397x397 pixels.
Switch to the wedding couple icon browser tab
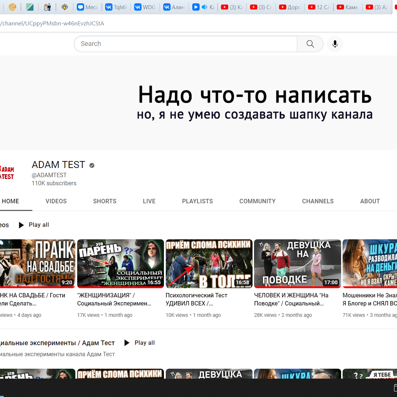pyautogui.click(x=47, y=7)
